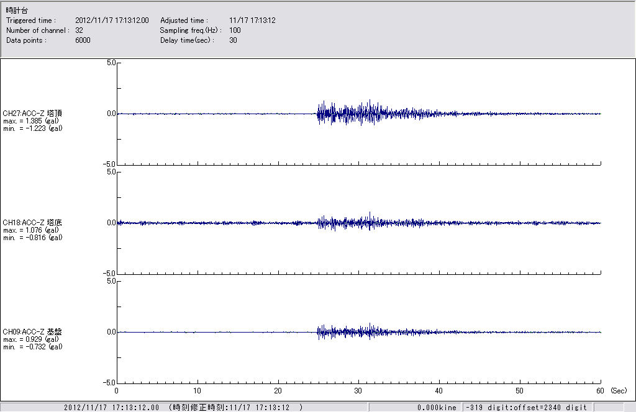Select the 50 second mark on time axis
The image size is (636, 412).
(x=520, y=391)
